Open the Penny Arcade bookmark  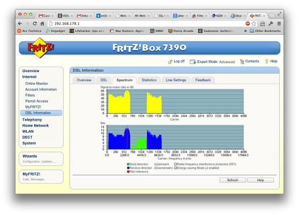coord(181,31)
